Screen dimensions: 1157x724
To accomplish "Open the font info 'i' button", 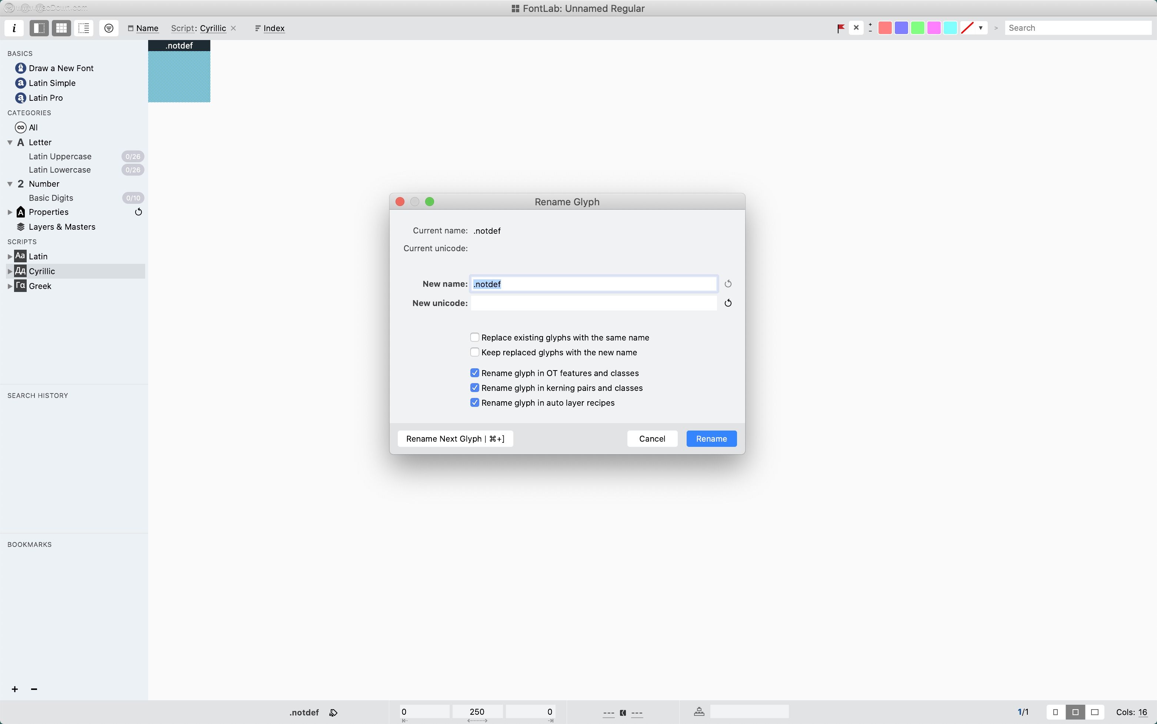I will [x=14, y=28].
